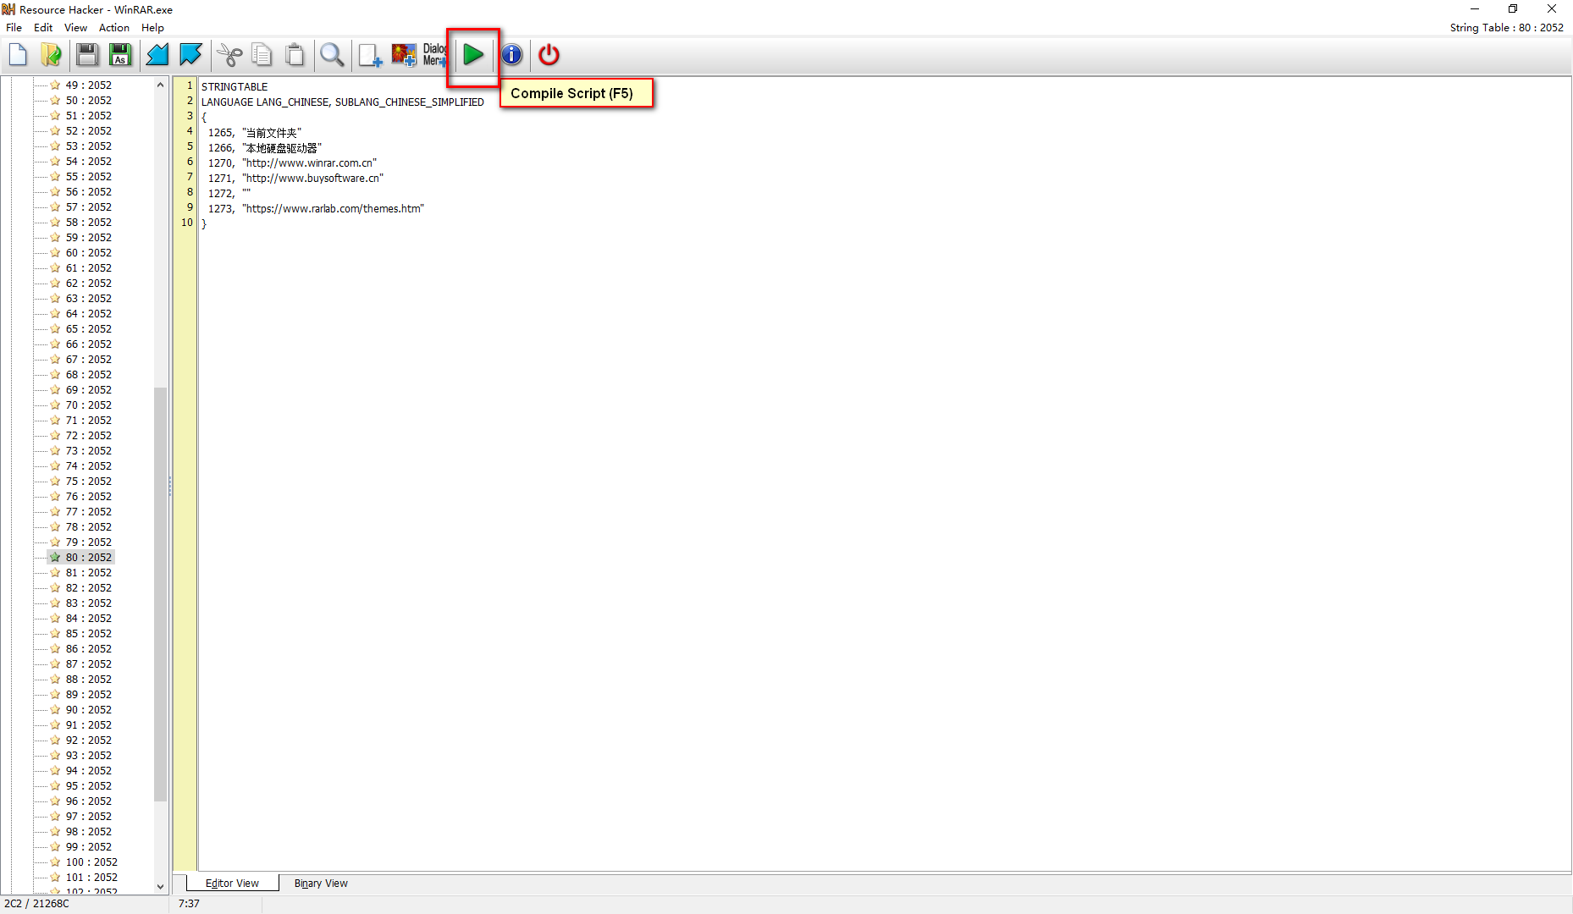Click the red power exit icon
The width and height of the screenshot is (1573, 914).
(549, 55)
